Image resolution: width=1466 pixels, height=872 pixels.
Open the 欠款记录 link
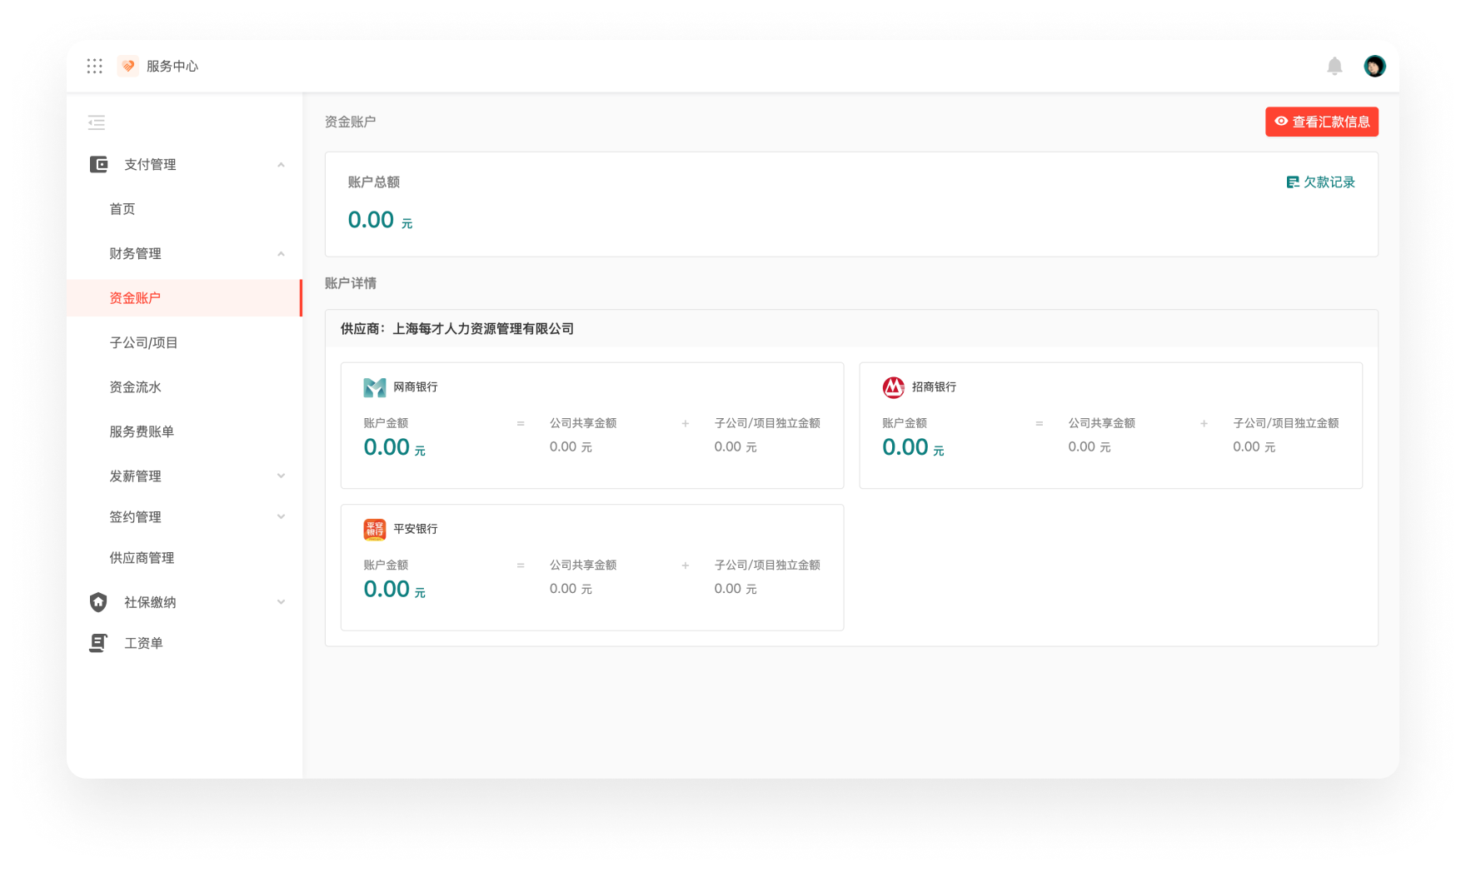pyautogui.click(x=1320, y=182)
